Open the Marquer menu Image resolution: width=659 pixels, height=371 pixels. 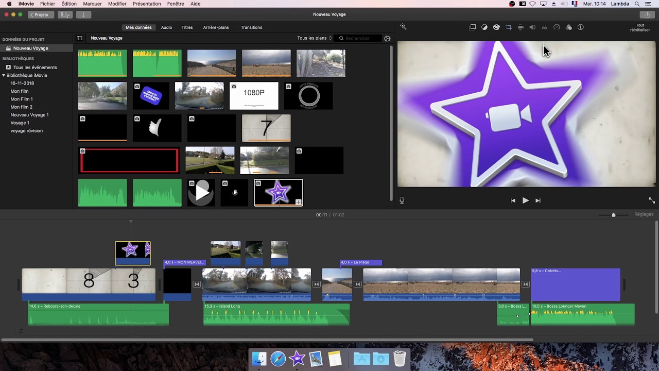(92, 4)
